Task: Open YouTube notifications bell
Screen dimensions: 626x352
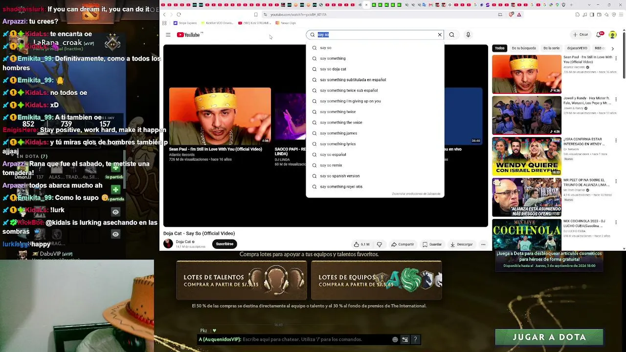Action: [600, 35]
